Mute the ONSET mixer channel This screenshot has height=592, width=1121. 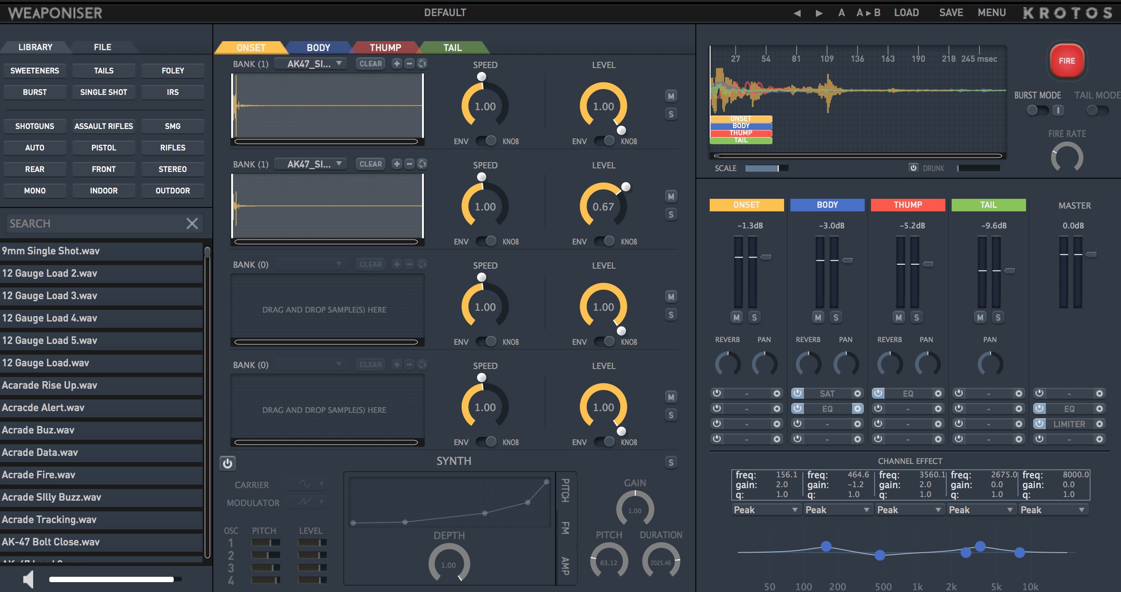click(x=737, y=317)
